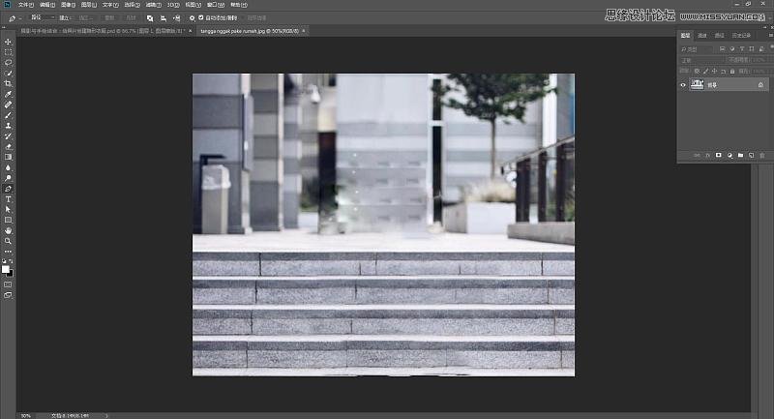Click the Background layer thumbnail
Screen dimensions: 774x419
pyautogui.click(x=697, y=85)
